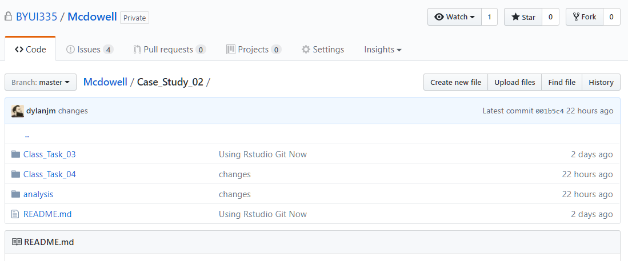Switch to the Issues tab
This screenshot has height=261, width=628.
pyautogui.click(x=89, y=50)
